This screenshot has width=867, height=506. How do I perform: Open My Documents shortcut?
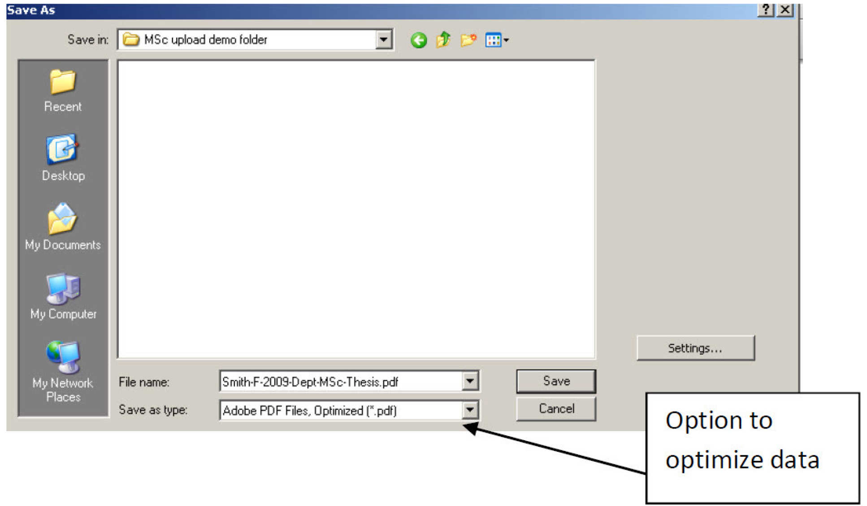(x=63, y=227)
